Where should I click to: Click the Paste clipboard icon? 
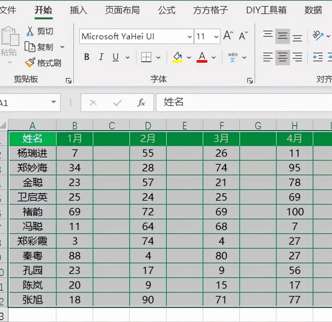(10, 36)
